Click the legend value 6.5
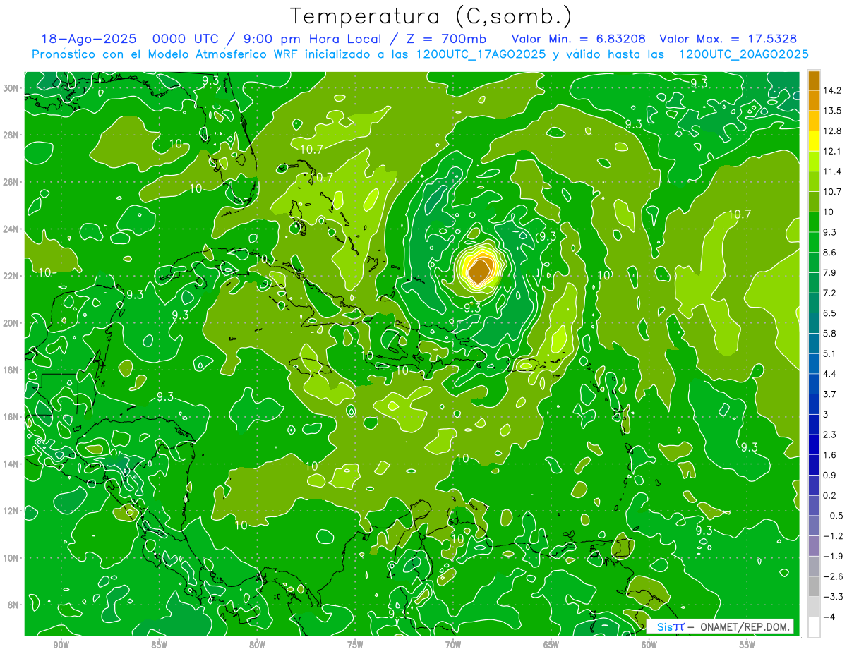The width and height of the screenshot is (847, 654). (x=831, y=313)
